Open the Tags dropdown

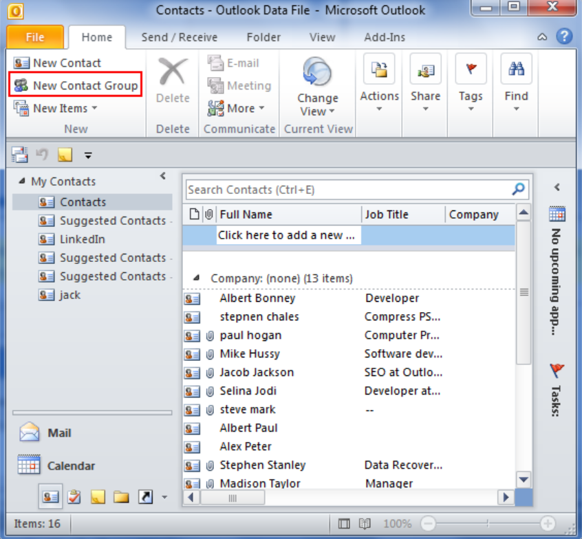pos(471,83)
